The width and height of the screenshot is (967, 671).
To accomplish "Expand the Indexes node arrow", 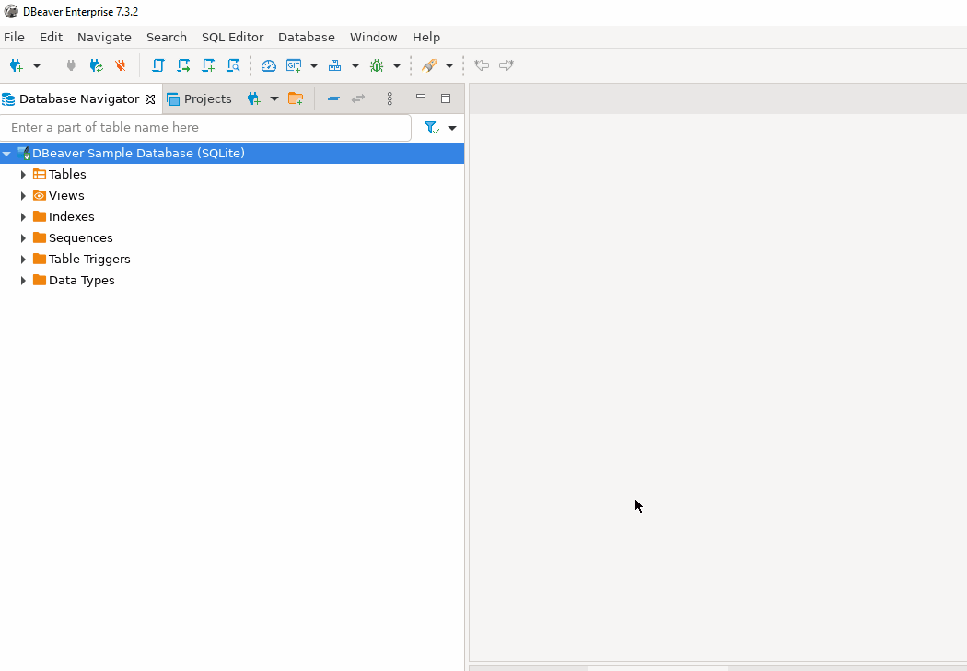I will tap(23, 217).
